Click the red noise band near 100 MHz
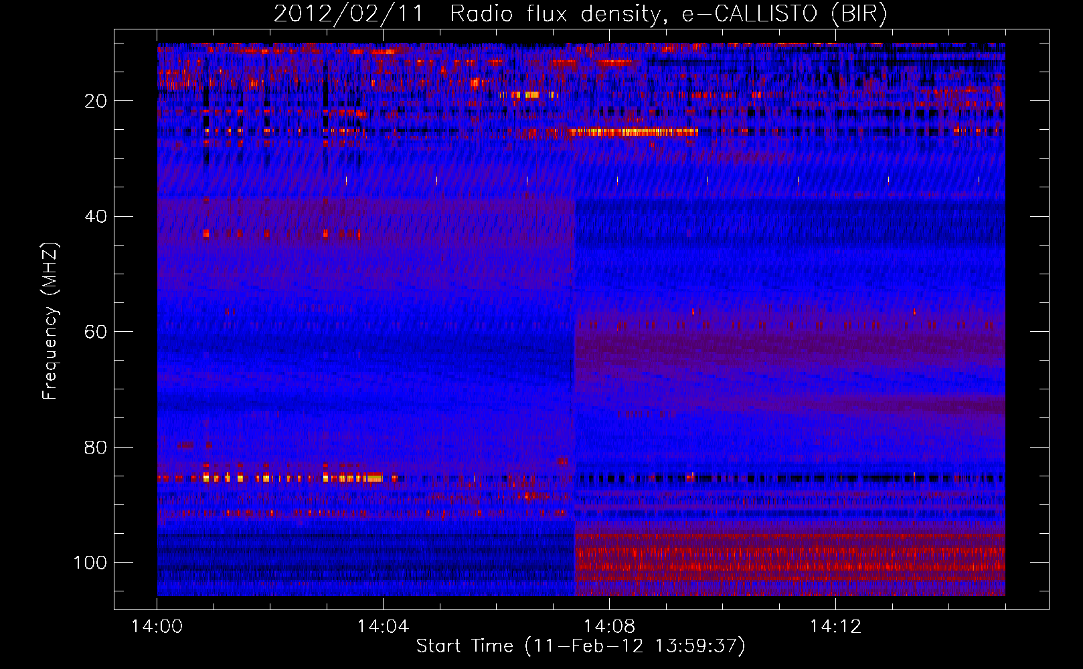Image resolution: width=1083 pixels, height=669 pixels. click(x=790, y=563)
